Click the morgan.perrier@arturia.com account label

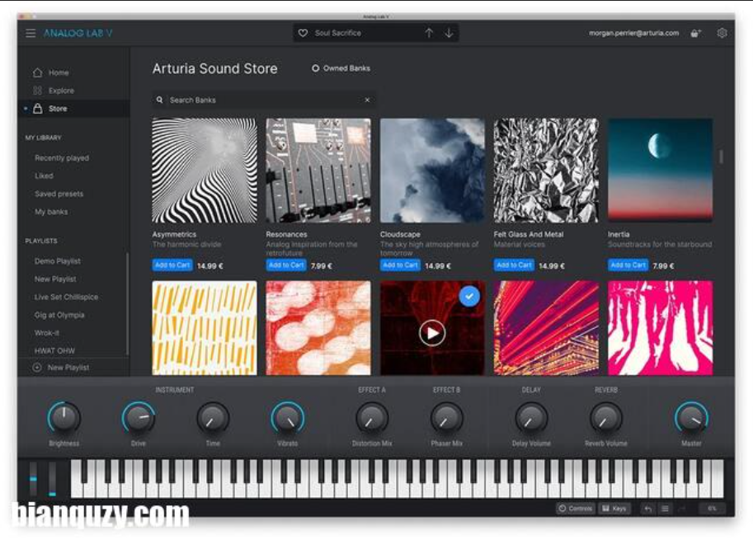pyautogui.click(x=634, y=33)
